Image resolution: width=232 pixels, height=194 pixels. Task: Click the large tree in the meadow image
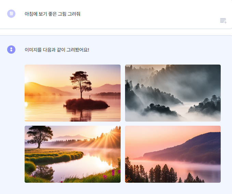click(x=40, y=136)
